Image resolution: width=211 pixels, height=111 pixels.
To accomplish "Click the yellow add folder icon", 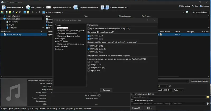I will pyautogui.click(x=10, y=12).
